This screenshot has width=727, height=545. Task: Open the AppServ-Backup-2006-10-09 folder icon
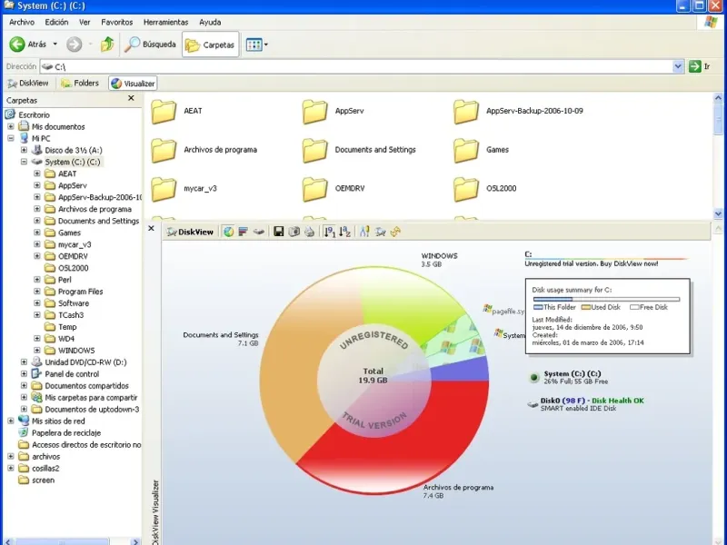coord(466,111)
